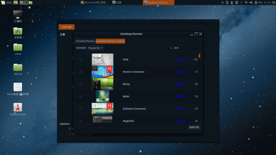Click the 菜单 menu label
Image resolution: width=276 pixels, height=155 pixels.
(x=9, y=2)
